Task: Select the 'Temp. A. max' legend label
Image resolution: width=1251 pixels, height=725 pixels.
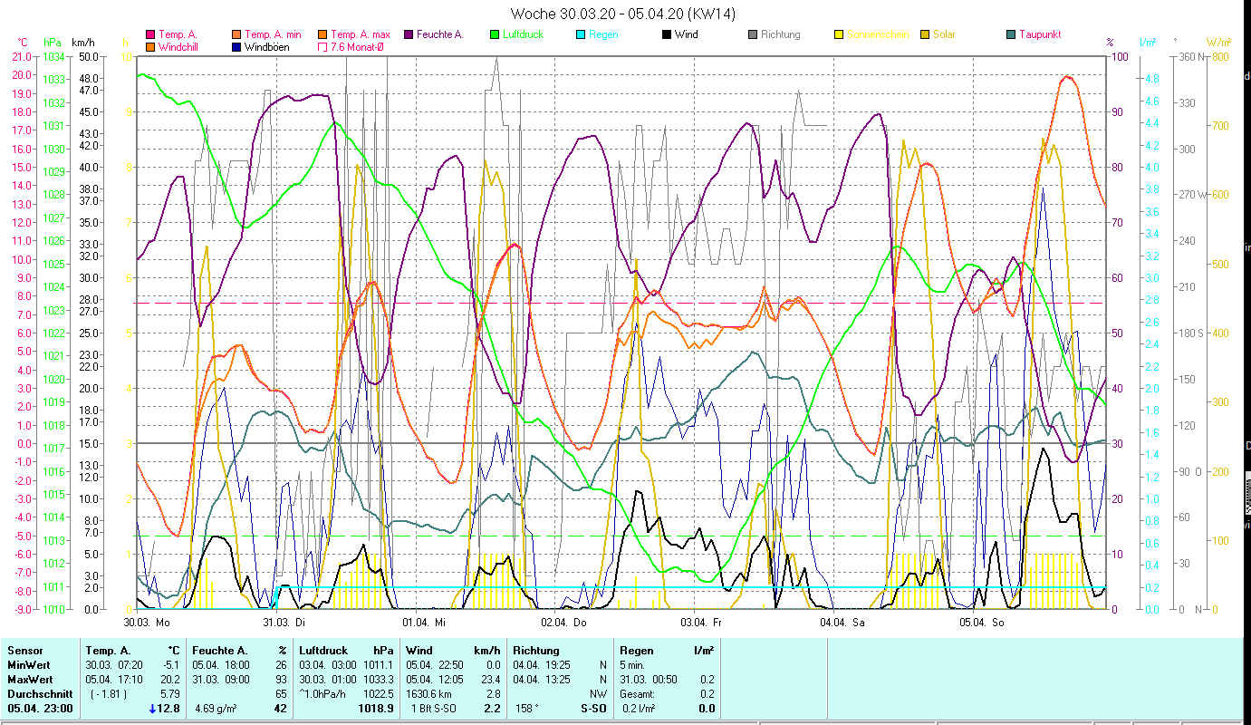Action: click(x=362, y=34)
